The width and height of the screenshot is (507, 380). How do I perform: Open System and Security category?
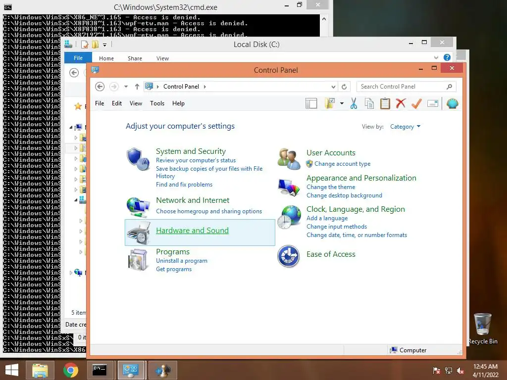191,151
